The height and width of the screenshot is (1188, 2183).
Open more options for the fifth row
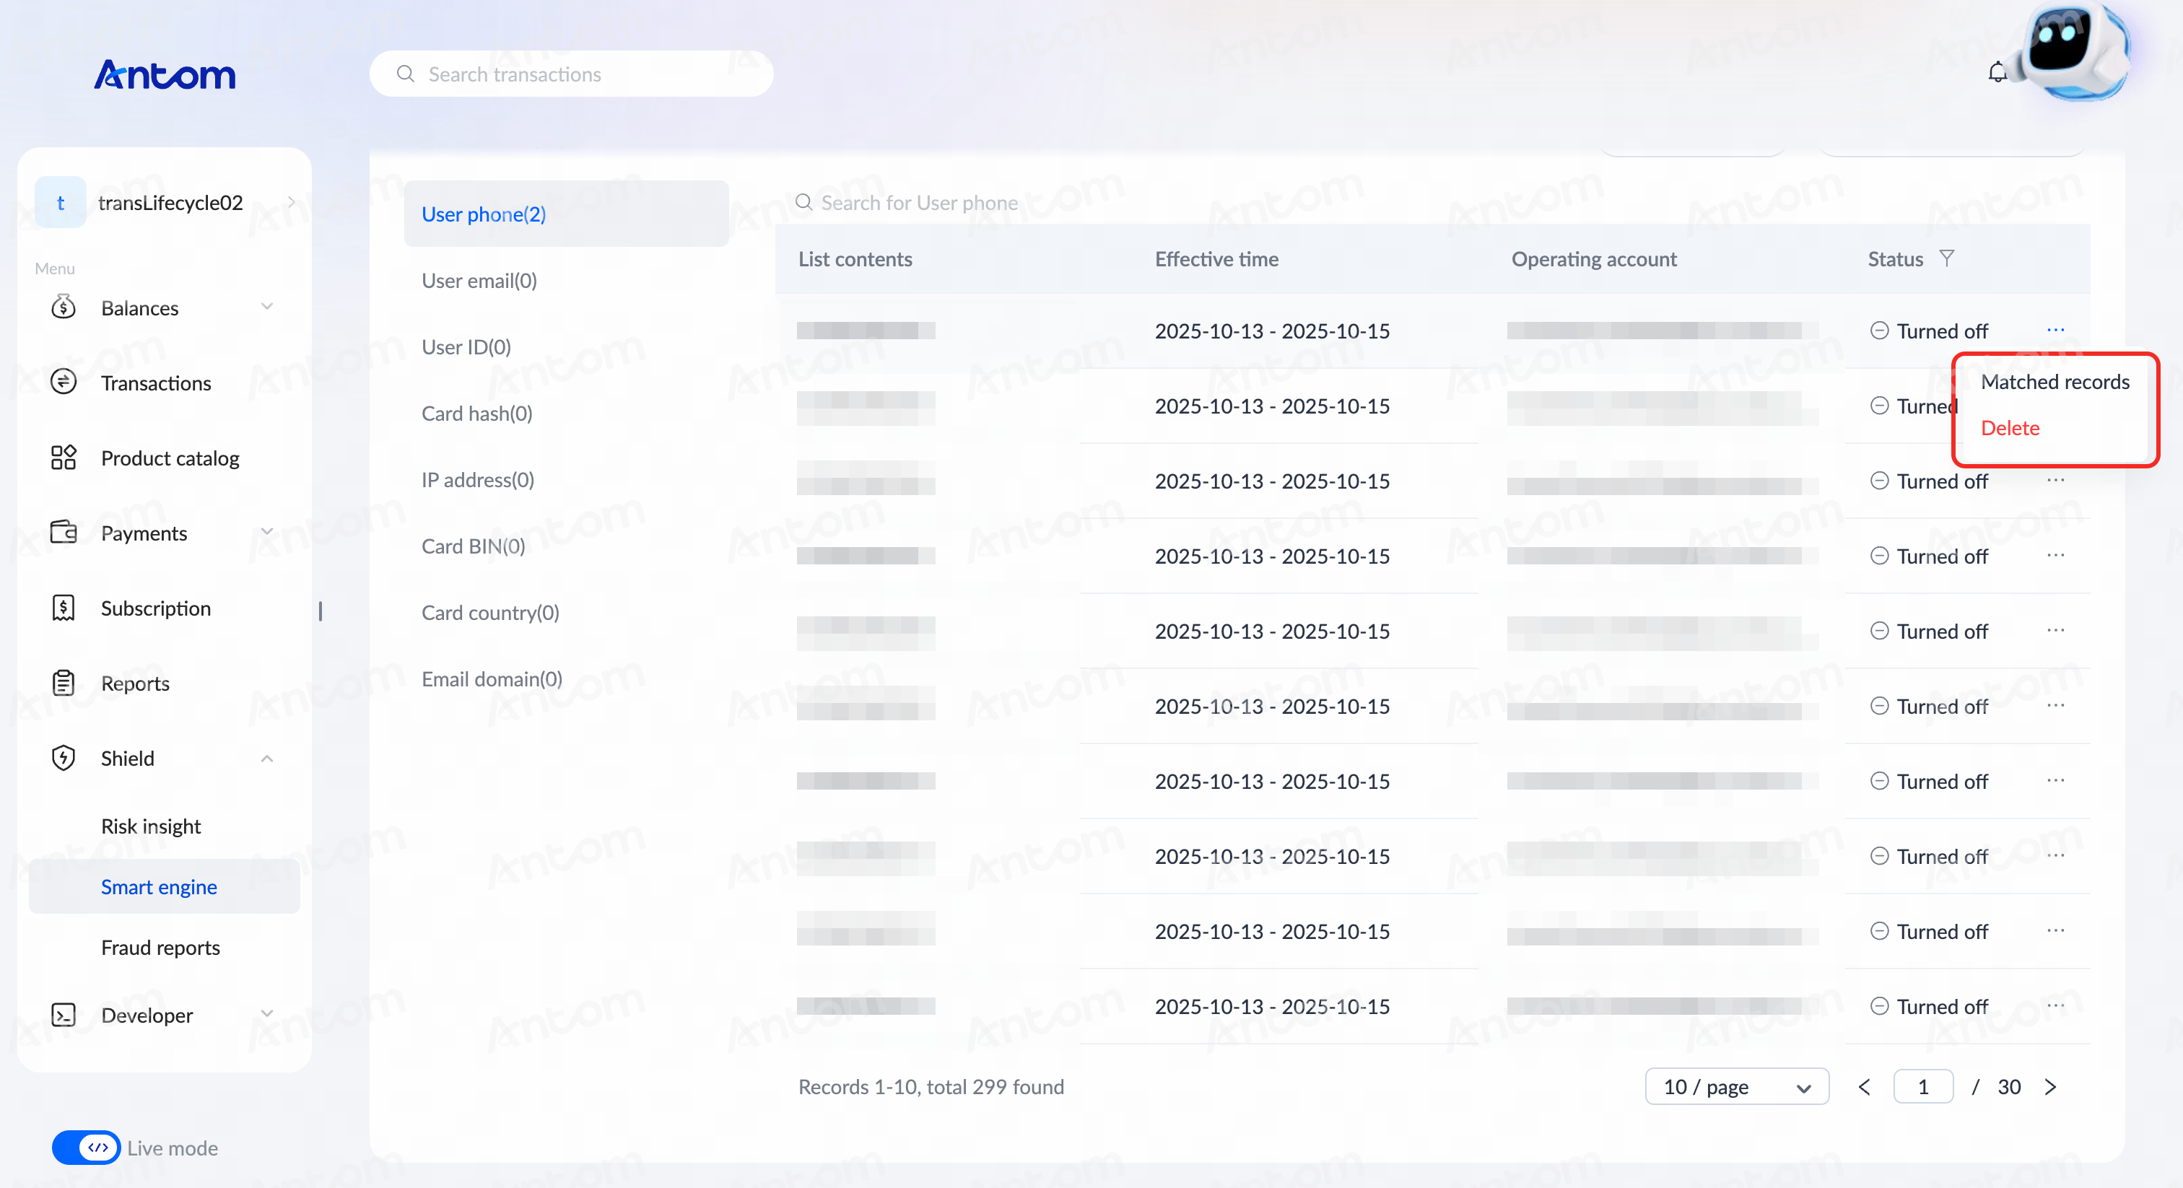pos(2056,630)
